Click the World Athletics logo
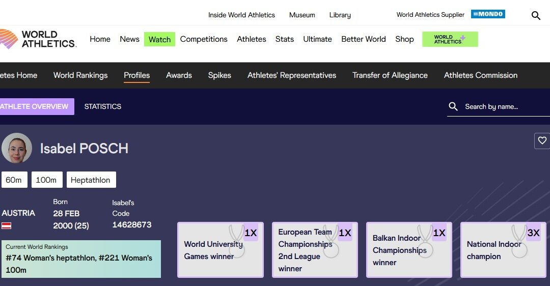Screen dimensions: 550x286 tap(38, 39)
